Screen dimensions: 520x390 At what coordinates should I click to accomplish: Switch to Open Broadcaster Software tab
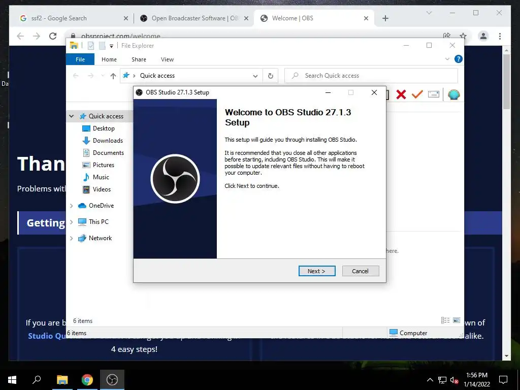point(194,18)
